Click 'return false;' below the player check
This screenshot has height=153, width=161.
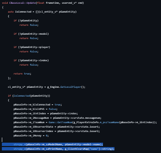tap(29, 52)
